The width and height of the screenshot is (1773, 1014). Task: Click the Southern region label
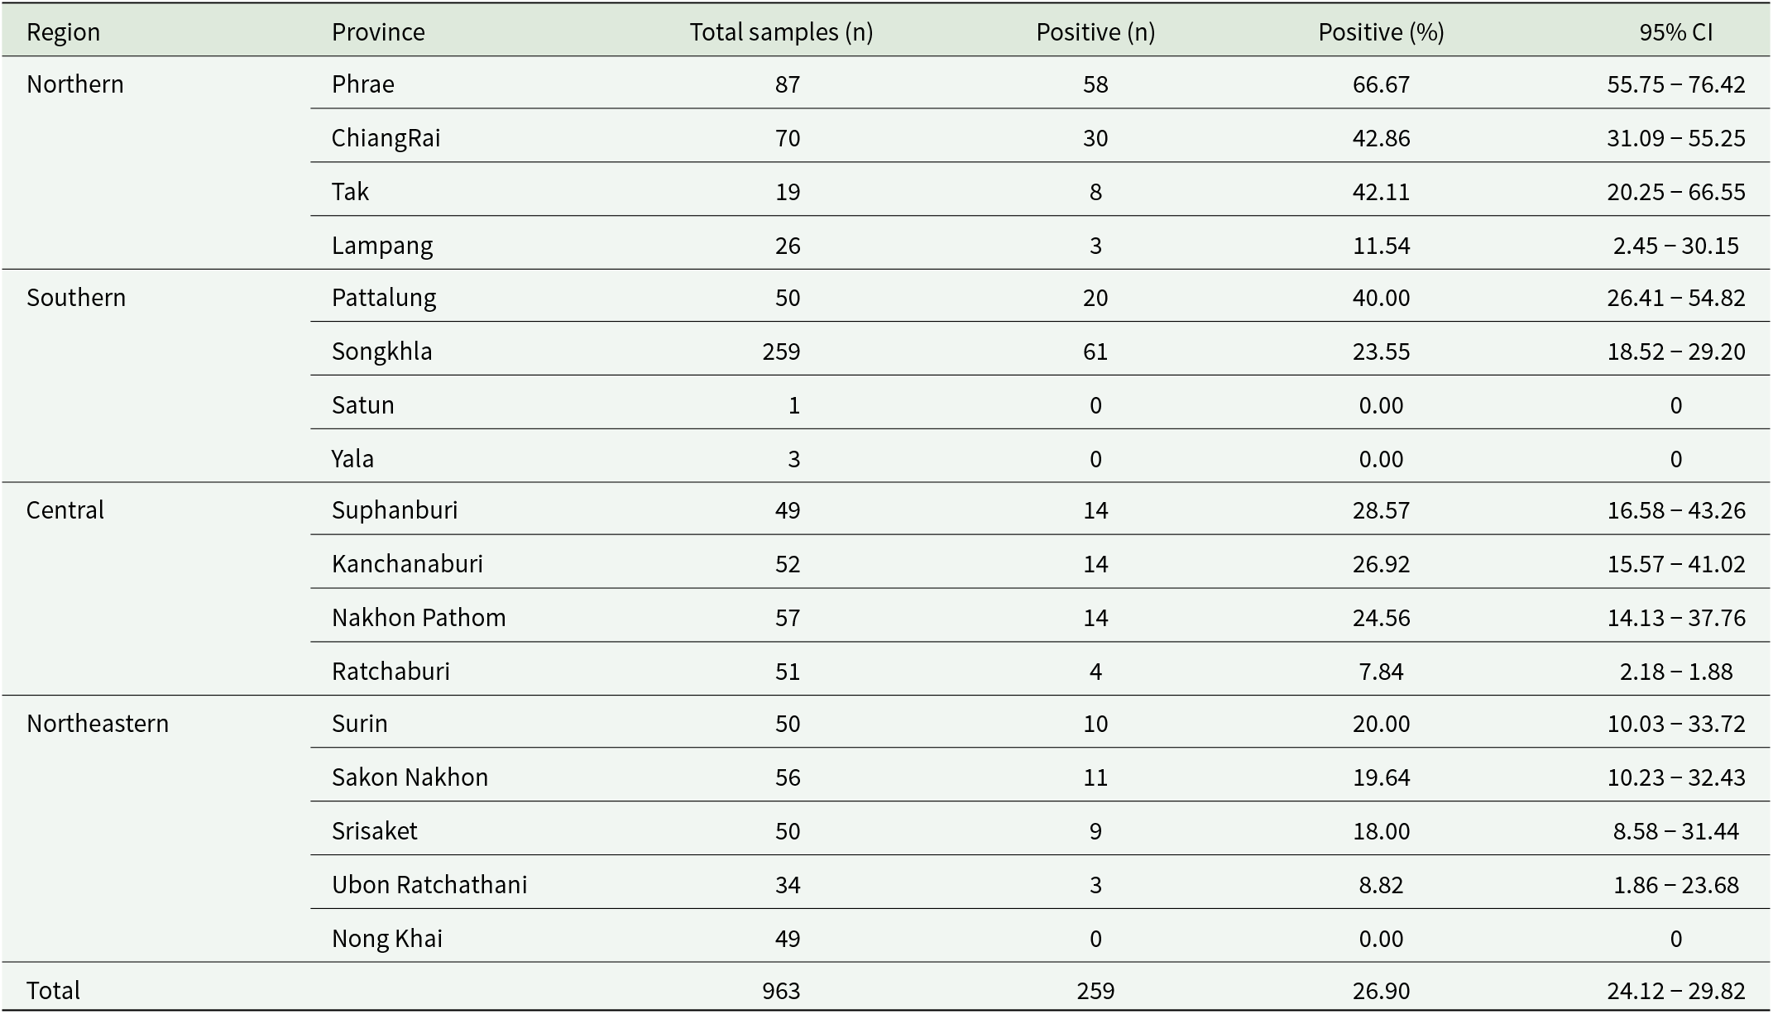click(76, 298)
